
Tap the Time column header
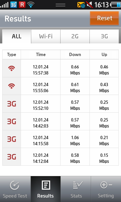41,55
